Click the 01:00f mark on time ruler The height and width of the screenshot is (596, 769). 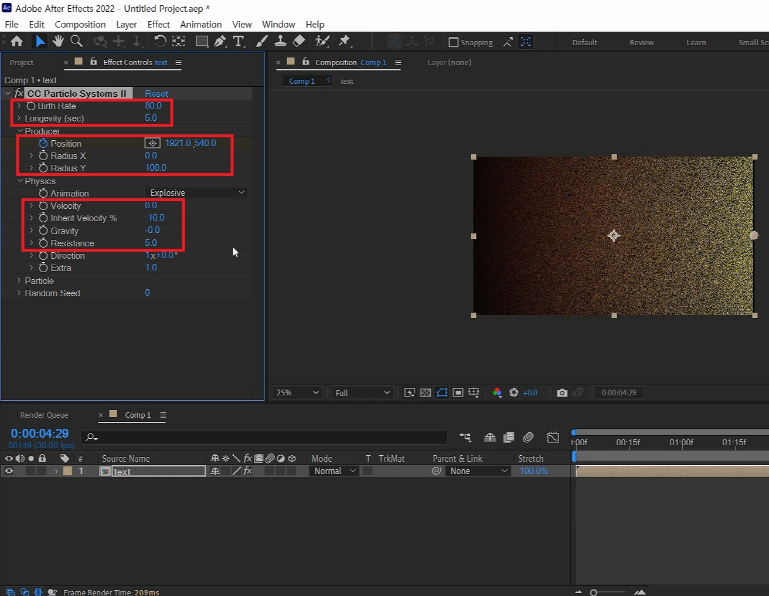[x=681, y=442]
